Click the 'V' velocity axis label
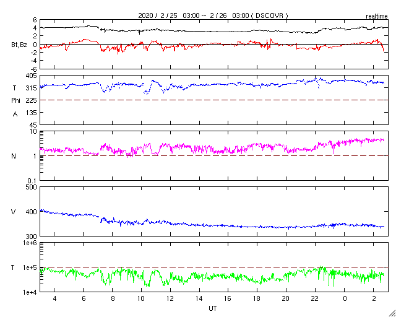The width and height of the screenshot is (396, 317). [x=14, y=212]
